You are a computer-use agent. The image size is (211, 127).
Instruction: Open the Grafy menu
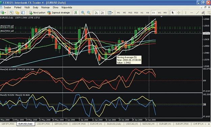pos(35,7)
